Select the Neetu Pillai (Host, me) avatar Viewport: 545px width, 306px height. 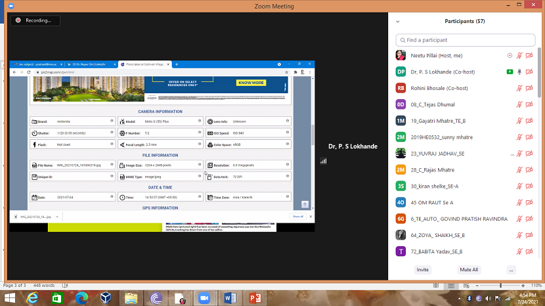pos(401,56)
